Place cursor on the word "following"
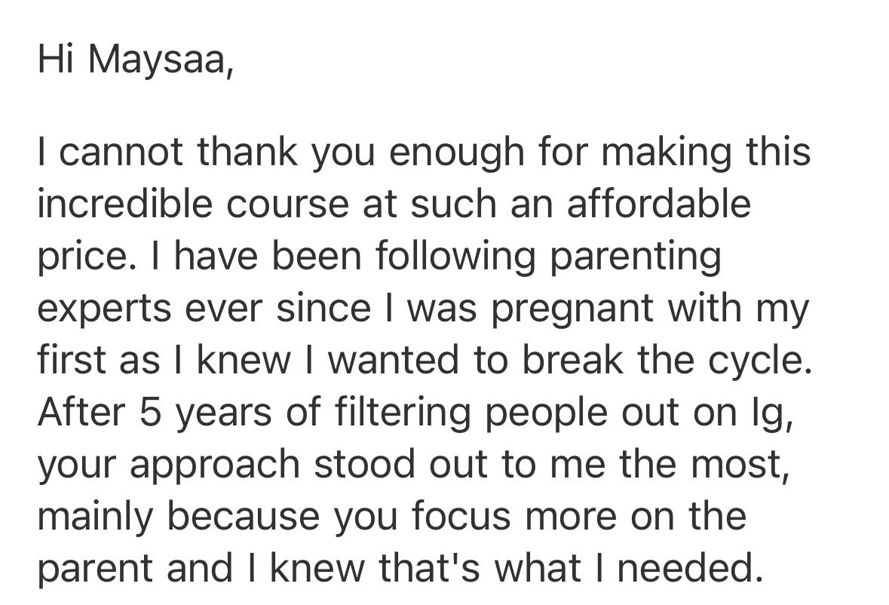 click(456, 257)
